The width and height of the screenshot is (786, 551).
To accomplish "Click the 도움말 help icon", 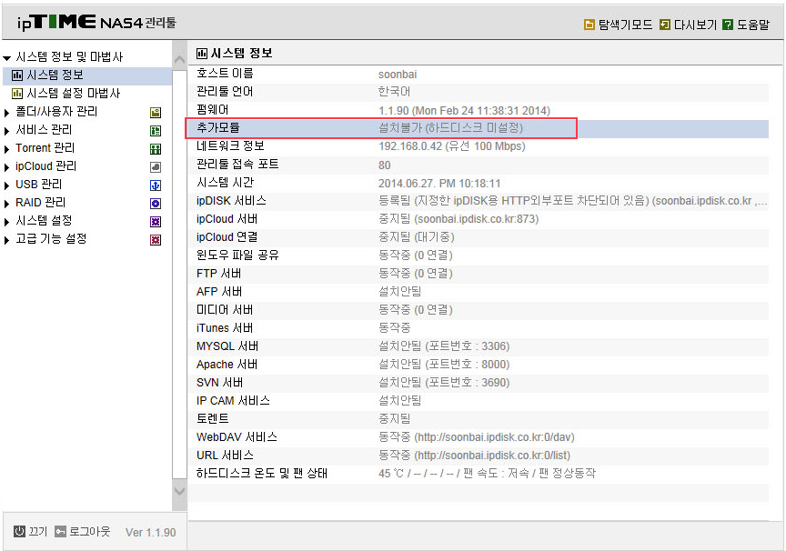I will pos(728,25).
